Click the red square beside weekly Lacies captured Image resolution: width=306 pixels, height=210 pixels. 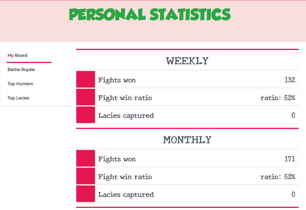click(x=85, y=115)
